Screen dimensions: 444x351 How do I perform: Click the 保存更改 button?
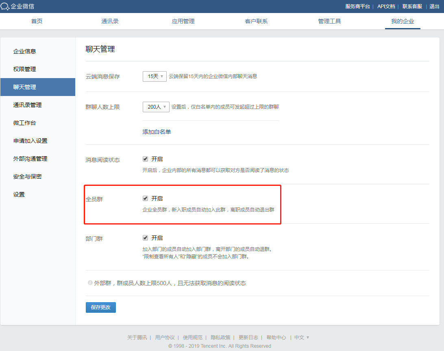coord(100,307)
